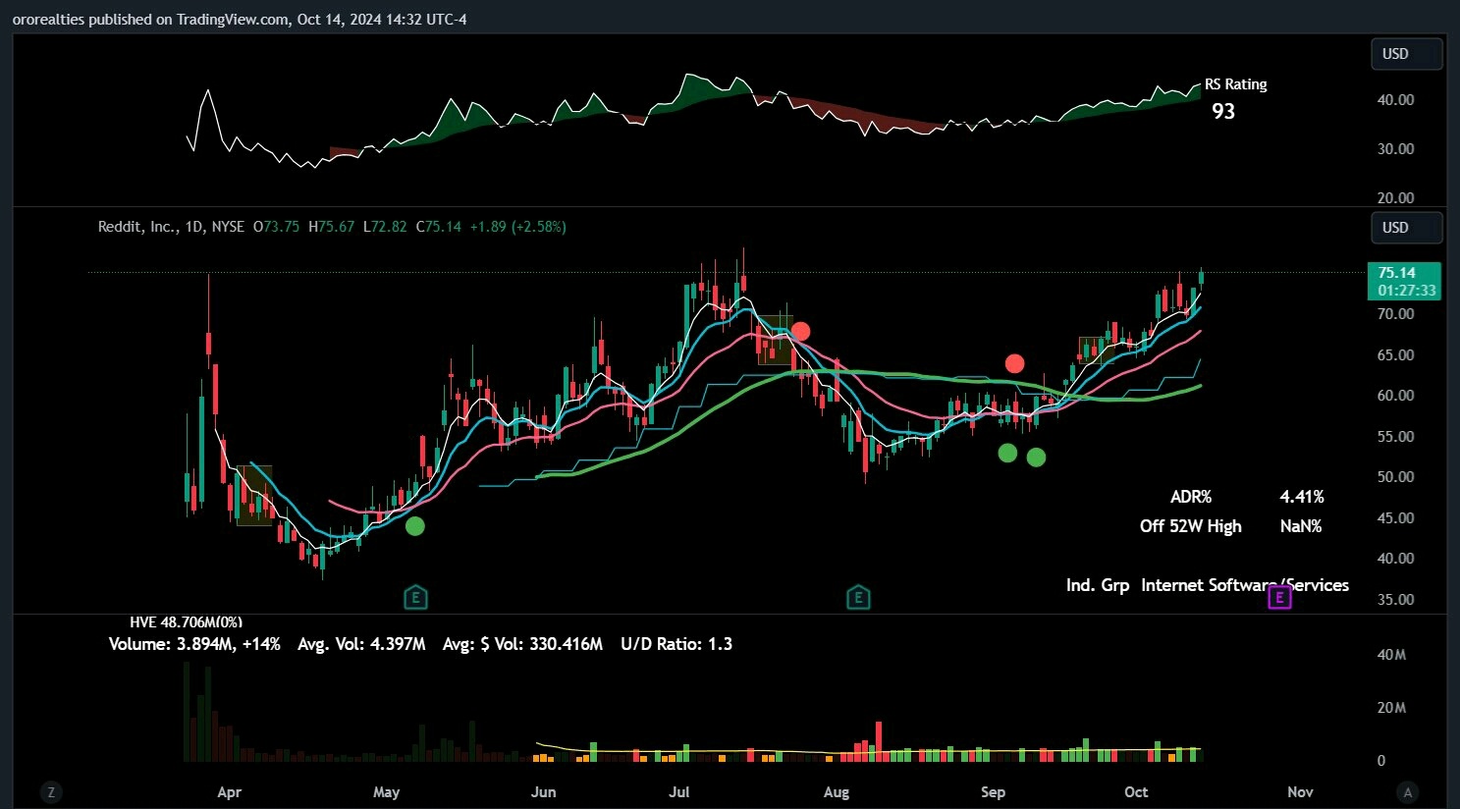The image size is (1460, 809).
Task: Click the green dot signal in May
Action: click(x=415, y=526)
